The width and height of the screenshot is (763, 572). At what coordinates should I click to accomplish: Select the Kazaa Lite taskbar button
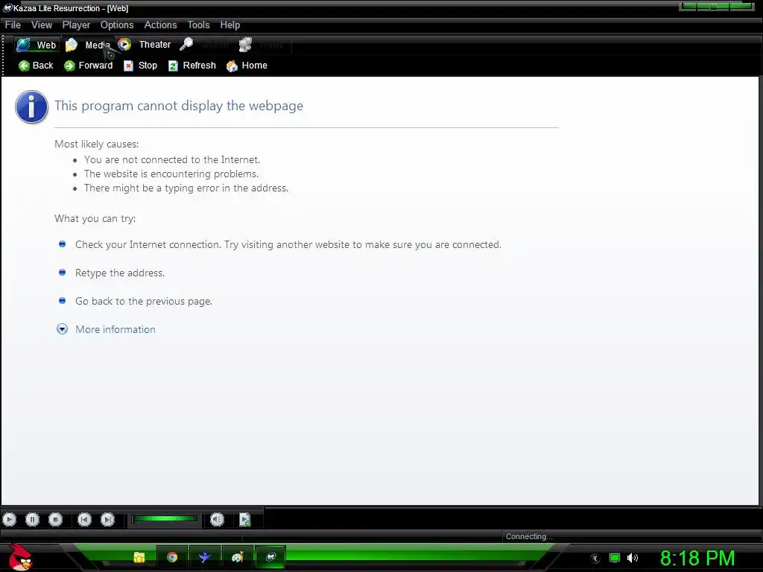click(x=270, y=557)
